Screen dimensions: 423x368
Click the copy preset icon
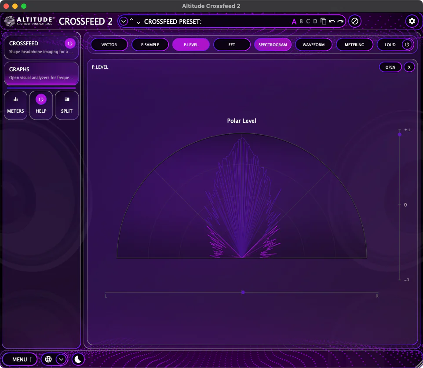[324, 21]
